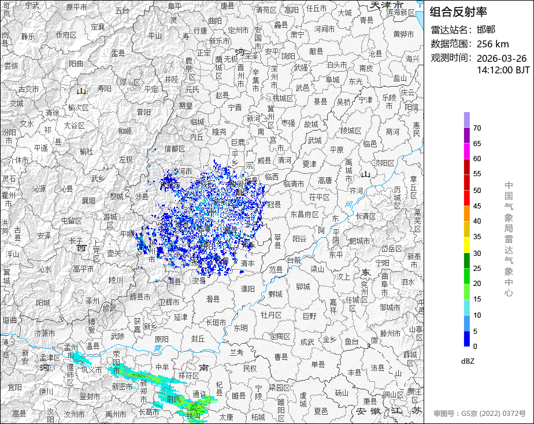Select the orange 40–45 dBZ legend swatch
Viewport: 534px width, 424px height.
pyautogui.click(x=466, y=213)
